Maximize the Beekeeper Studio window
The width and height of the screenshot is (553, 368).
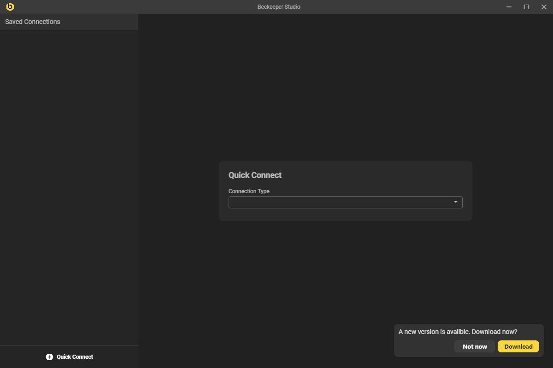526,7
